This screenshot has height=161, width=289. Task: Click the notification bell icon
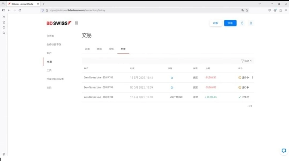[242, 23]
